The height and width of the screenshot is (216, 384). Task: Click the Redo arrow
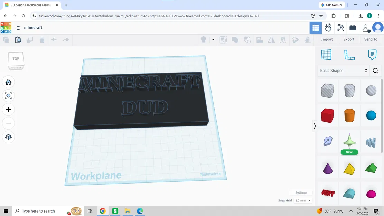[x=66, y=40]
